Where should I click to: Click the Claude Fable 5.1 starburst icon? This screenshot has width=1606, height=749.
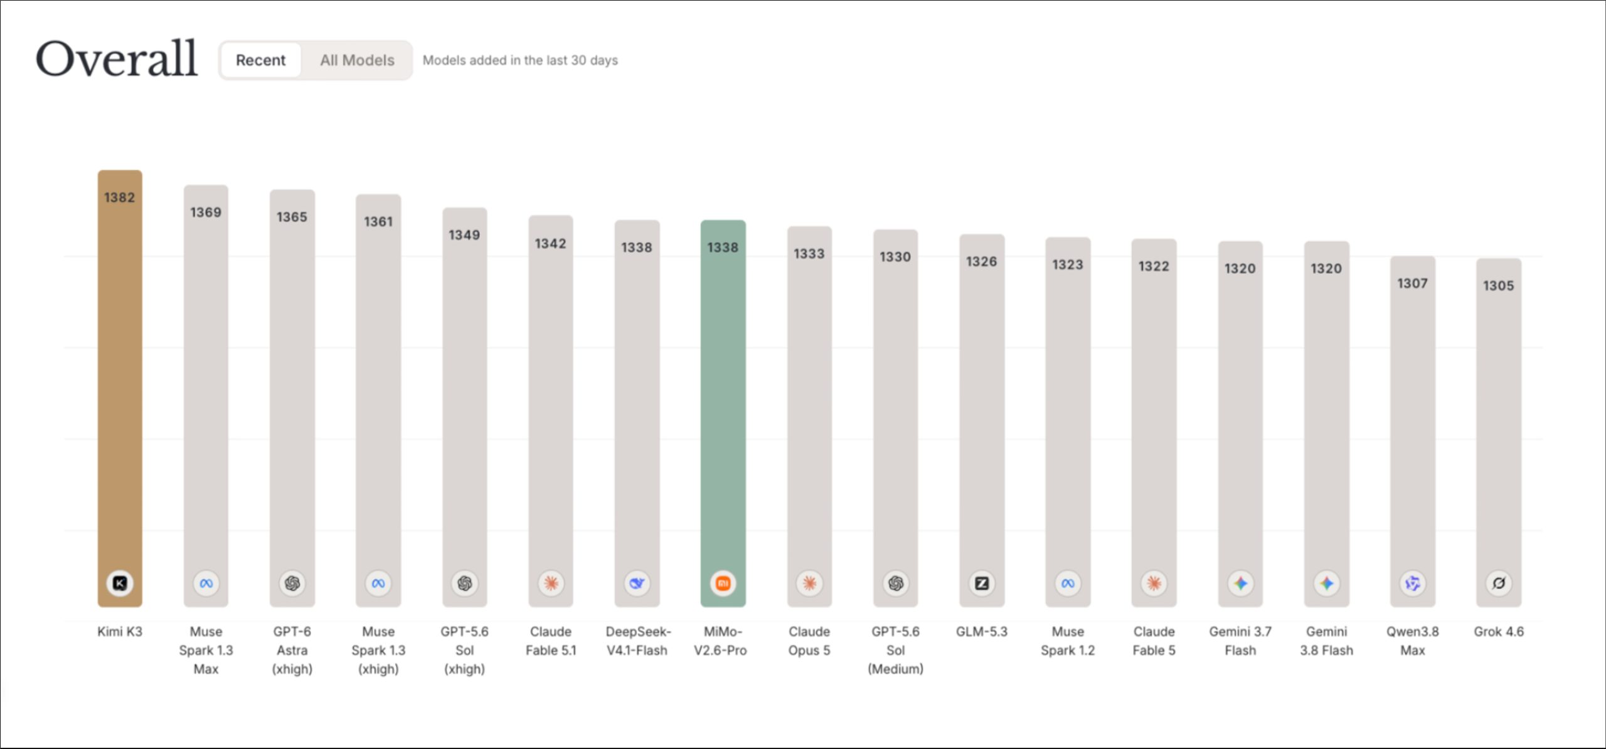(x=551, y=584)
